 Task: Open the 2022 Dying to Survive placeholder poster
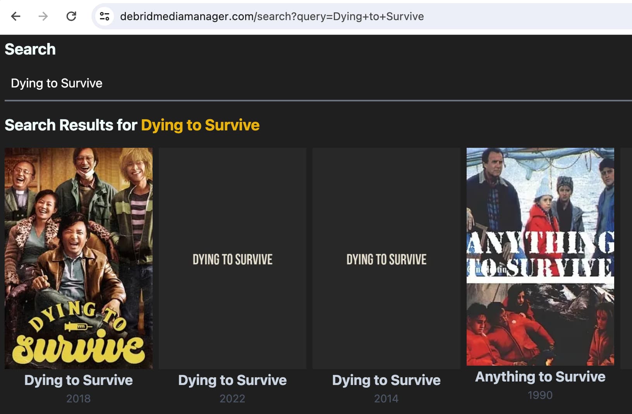click(x=232, y=258)
